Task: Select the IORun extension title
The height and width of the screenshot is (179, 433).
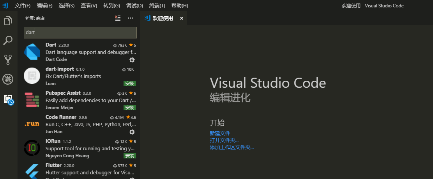Action: tap(53, 141)
